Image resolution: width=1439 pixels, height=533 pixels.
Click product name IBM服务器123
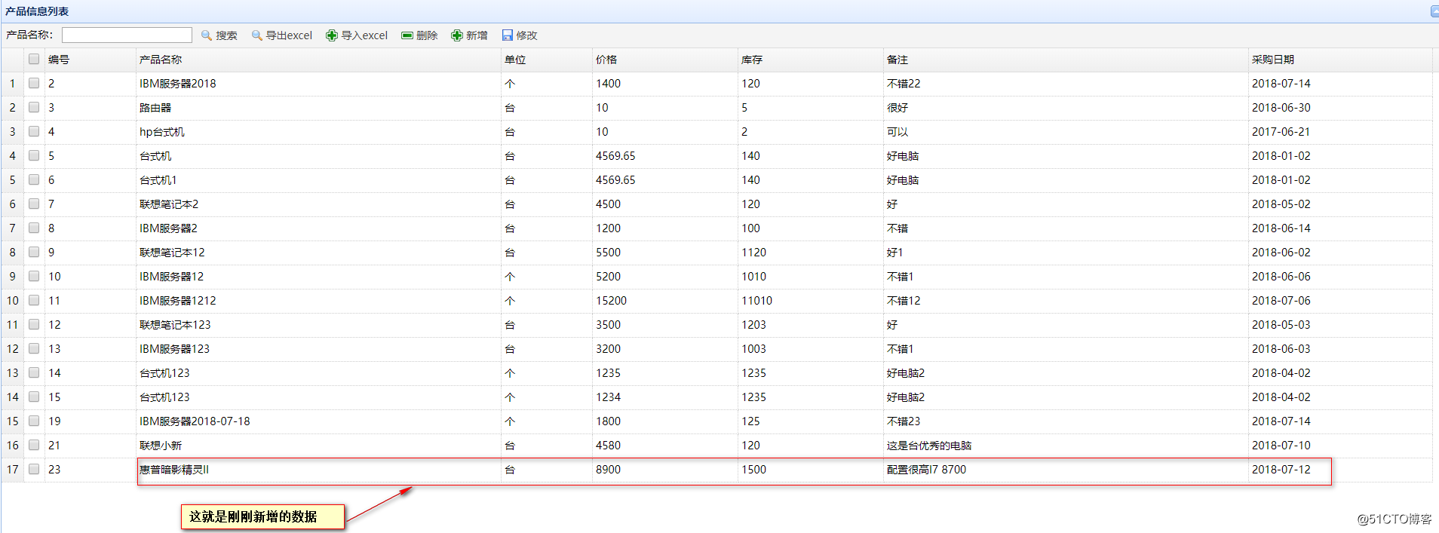[x=174, y=349]
